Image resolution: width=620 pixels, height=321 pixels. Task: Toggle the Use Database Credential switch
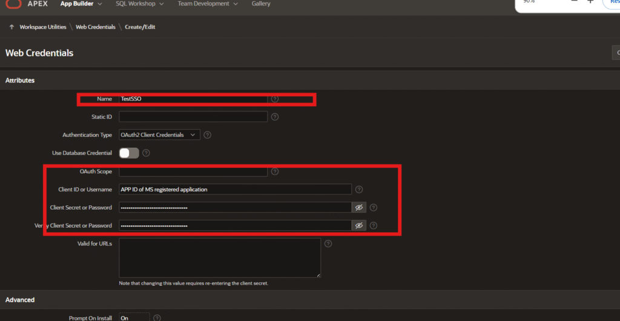[x=129, y=153]
